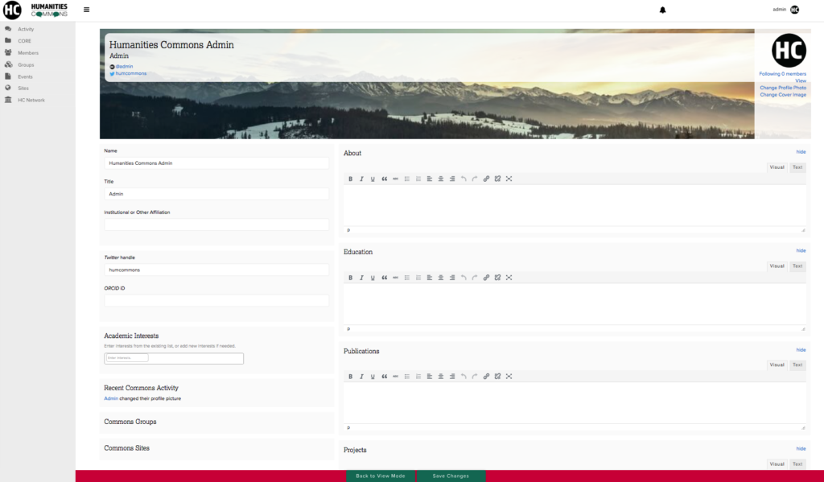824x482 pixels.
Task: Switch Education editor to Visual tab
Action: [x=777, y=266]
